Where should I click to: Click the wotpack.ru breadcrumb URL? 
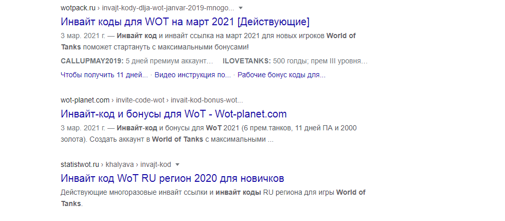pyautogui.click(x=148, y=8)
